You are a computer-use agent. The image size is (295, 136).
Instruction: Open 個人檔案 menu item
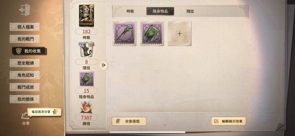click(x=25, y=27)
